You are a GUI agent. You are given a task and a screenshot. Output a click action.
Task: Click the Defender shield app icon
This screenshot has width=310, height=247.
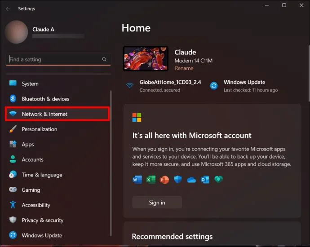pyautogui.click(x=178, y=180)
